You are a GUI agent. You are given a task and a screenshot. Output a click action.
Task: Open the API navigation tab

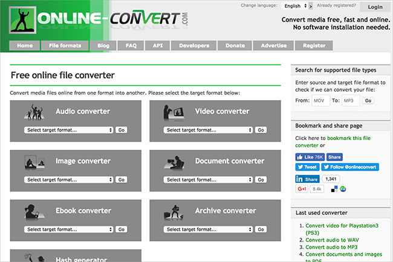coord(158,45)
